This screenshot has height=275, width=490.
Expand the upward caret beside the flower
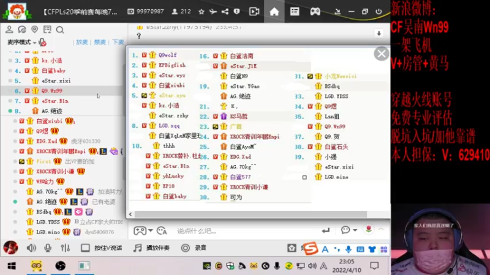coord(381,229)
